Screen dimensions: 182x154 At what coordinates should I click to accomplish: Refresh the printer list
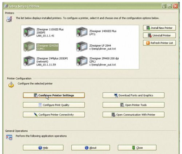tap(159, 43)
